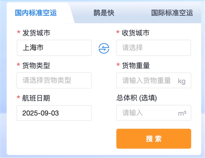Screen dimensions: 205x158
Task: Select the 国际标准空运 tab
Action: (x=172, y=13)
